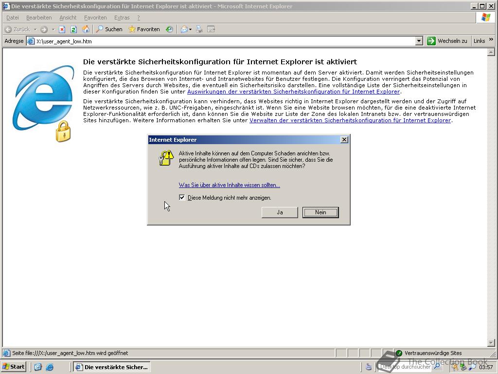498x374 pixels.
Task: Open the Extras menu
Action: coord(122,18)
